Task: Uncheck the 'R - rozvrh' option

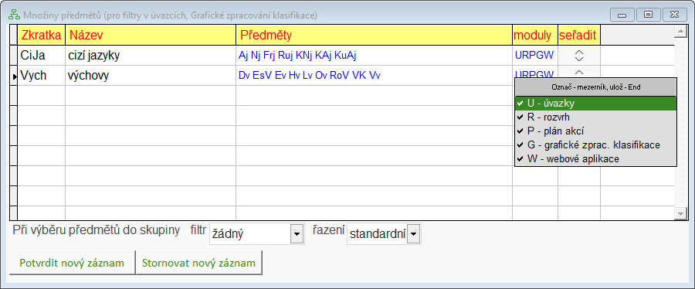Action: [x=595, y=117]
